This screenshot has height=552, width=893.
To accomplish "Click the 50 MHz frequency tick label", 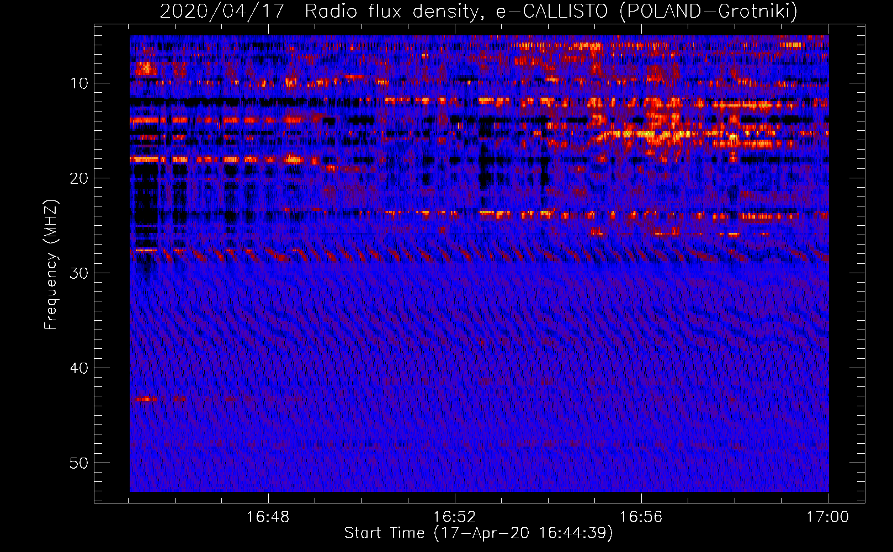I will tap(79, 463).
